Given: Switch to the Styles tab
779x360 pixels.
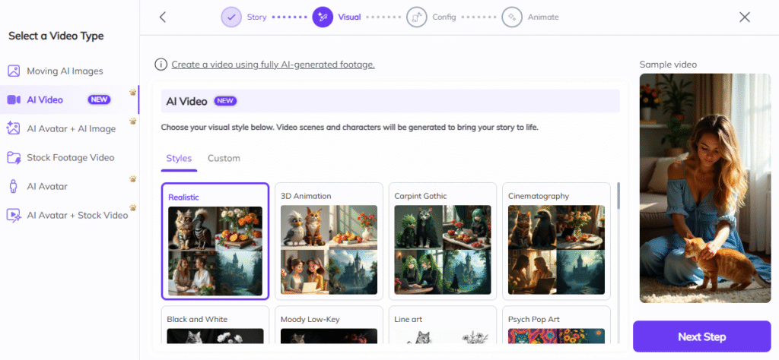Looking at the screenshot, I should 179,158.
